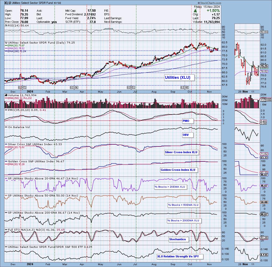272x267 pixels.
Task: Select the Low value 77.99
Action: click(x=24, y=18)
